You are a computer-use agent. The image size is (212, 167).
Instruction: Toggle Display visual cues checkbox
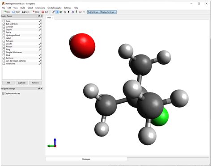pos(3,93)
